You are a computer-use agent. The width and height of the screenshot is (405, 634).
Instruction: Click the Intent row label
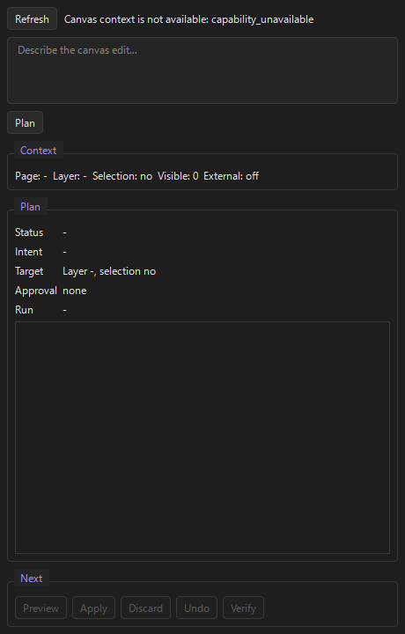[x=29, y=252]
